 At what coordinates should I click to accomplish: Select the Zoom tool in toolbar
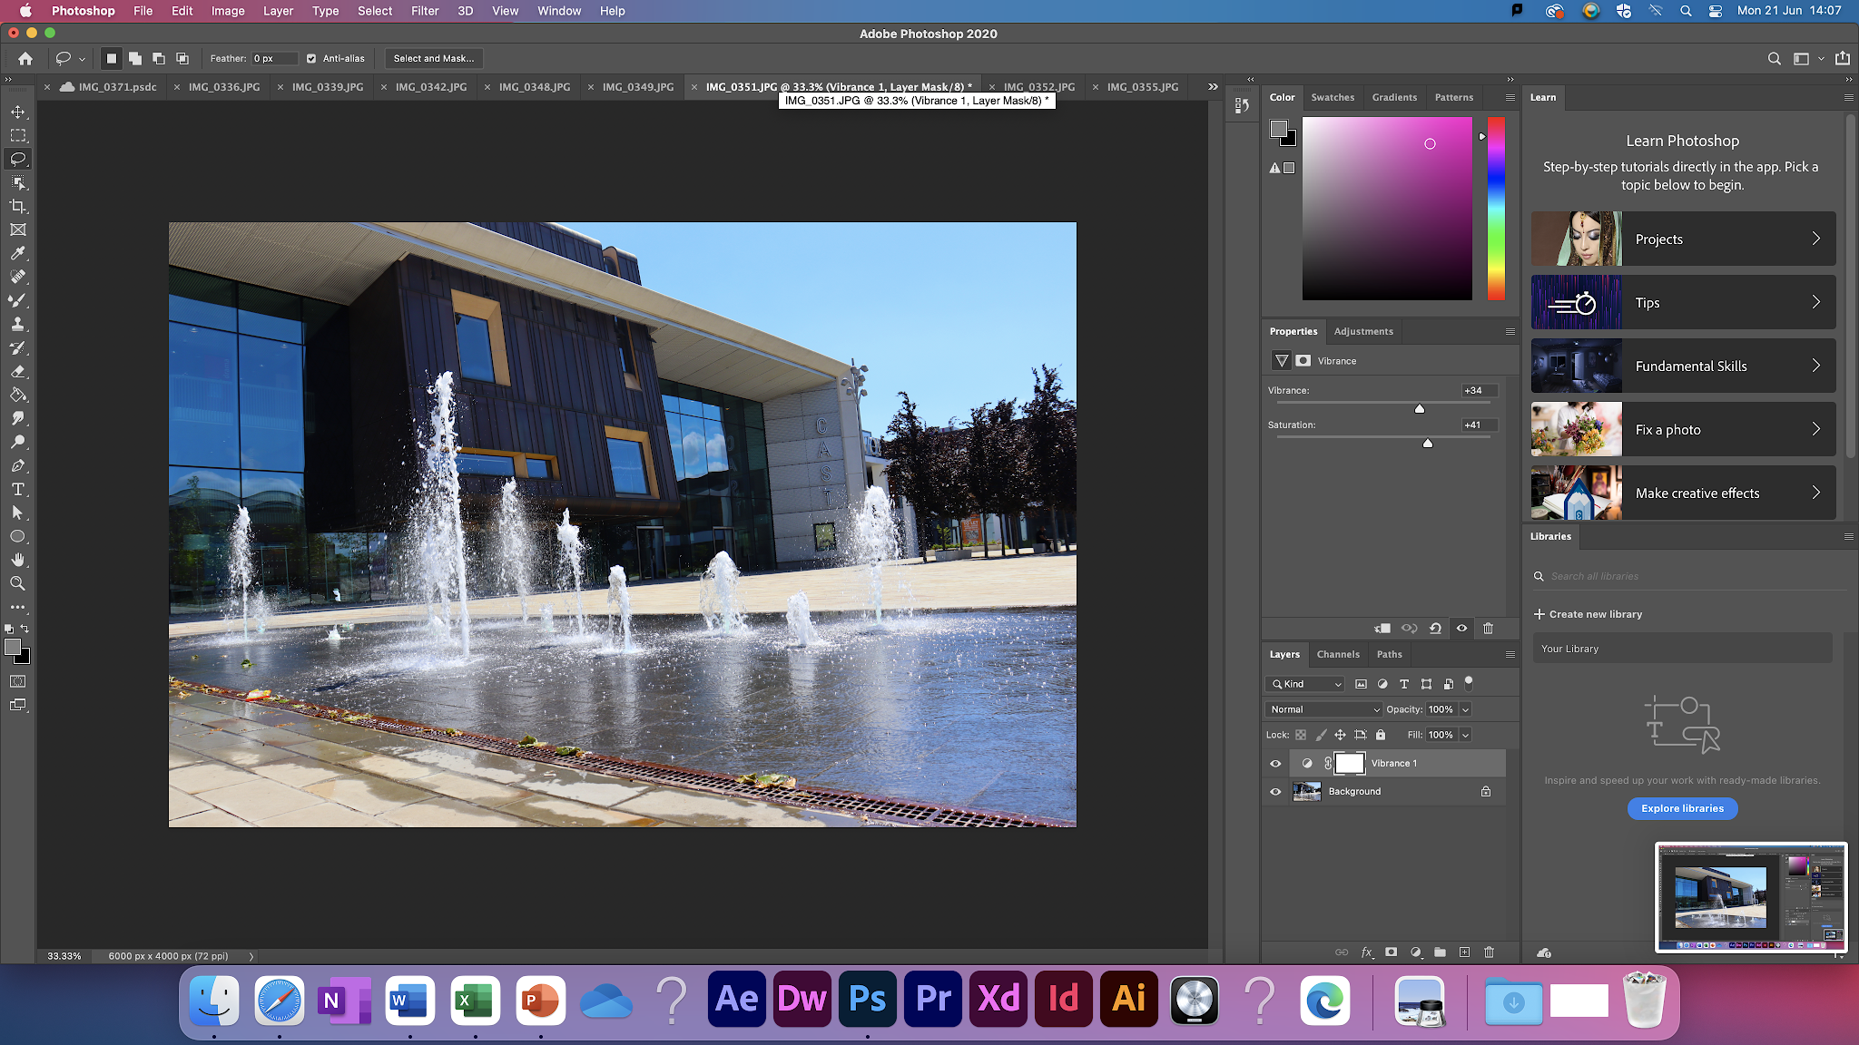pyautogui.click(x=18, y=583)
